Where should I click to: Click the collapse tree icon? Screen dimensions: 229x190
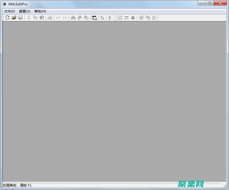pyautogui.click(x=110, y=18)
